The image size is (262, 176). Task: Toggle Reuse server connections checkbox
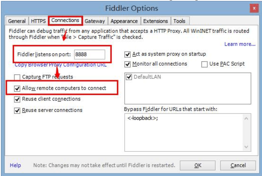[17, 110]
